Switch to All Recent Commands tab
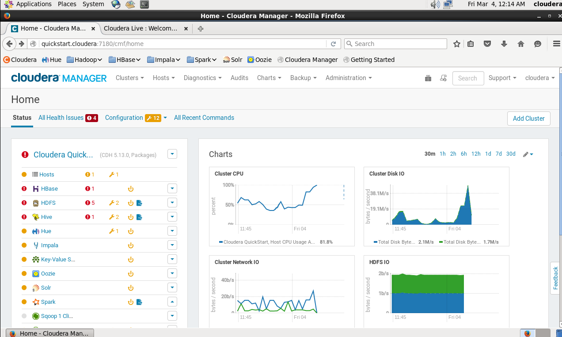562x337 pixels. [x=204, y=118]
